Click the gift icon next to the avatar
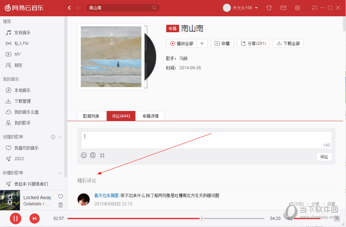The height and width of the screenshot is (227, 346). (x=269, y=7)
